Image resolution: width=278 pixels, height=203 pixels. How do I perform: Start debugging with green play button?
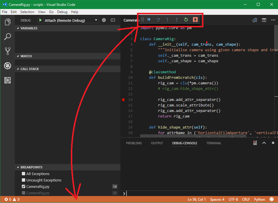[x=40, y=20]
